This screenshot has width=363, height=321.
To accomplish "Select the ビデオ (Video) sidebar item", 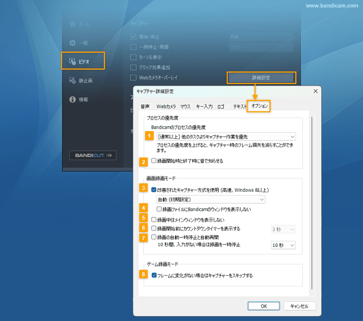I will click(83, 61).
